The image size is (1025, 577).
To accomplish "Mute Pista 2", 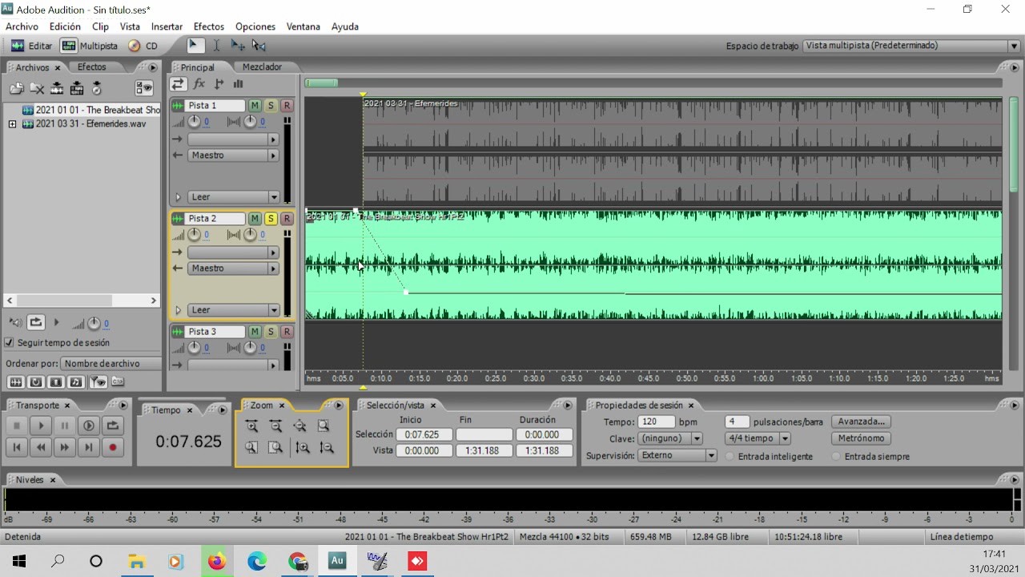I will click(x=255, y=219).
